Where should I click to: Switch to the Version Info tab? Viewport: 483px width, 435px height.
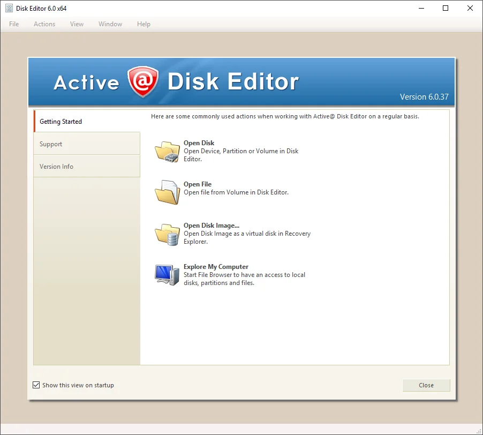pos(87,167)
